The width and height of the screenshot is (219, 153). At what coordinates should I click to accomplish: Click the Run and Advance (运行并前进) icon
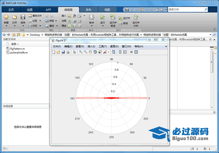[113, 17]
